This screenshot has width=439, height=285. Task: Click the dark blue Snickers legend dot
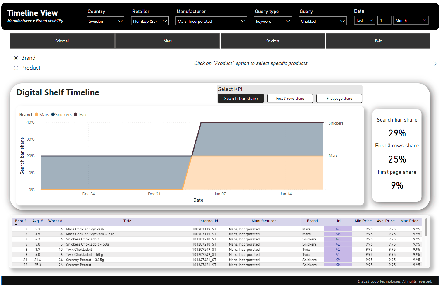pyautogui.click(x=53, y=115)
